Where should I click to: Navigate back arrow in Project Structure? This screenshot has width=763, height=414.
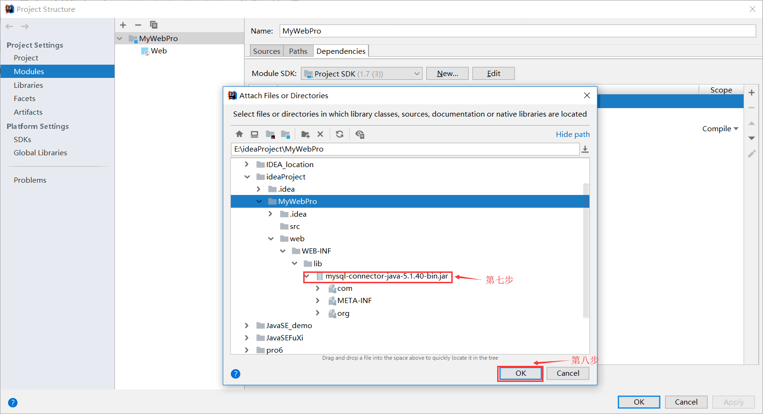[9, 26]
